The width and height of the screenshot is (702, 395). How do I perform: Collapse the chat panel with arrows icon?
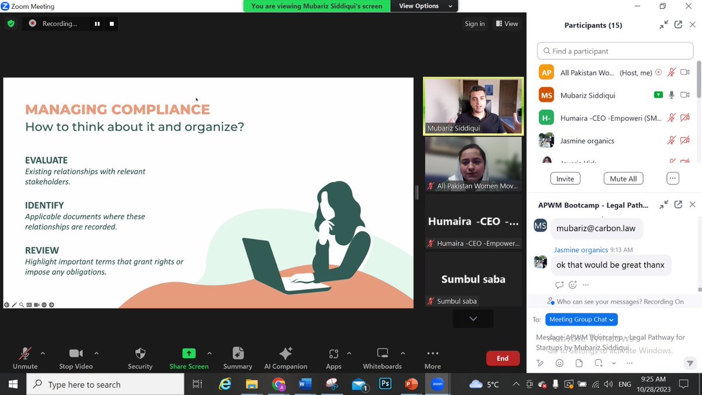(x=663, y=204)
